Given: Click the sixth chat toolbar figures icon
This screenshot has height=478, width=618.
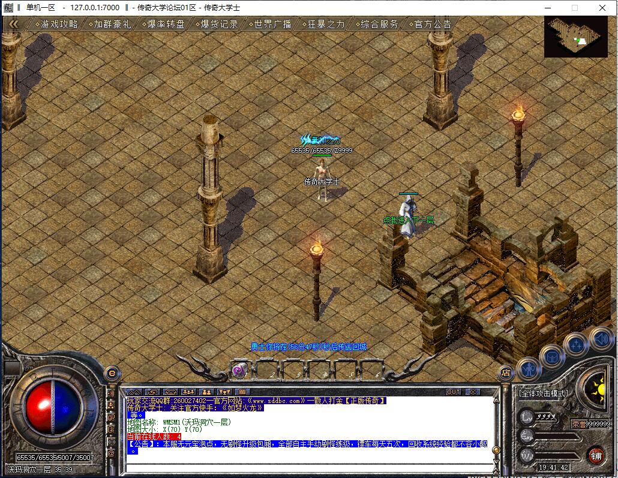Looking at the screenshot, I should (x=224, y=392).
